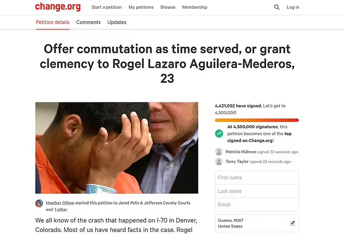Switch to the Updates tab

tap(116, 22)
